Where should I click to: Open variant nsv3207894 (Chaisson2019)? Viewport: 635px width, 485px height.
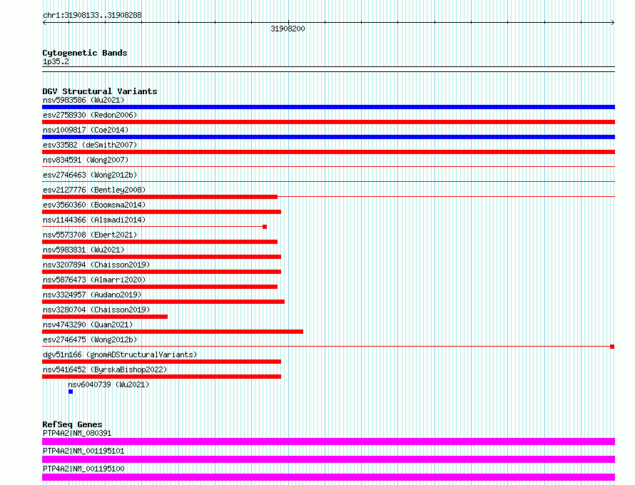96,265
